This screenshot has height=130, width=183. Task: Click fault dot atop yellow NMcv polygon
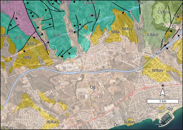123,12
